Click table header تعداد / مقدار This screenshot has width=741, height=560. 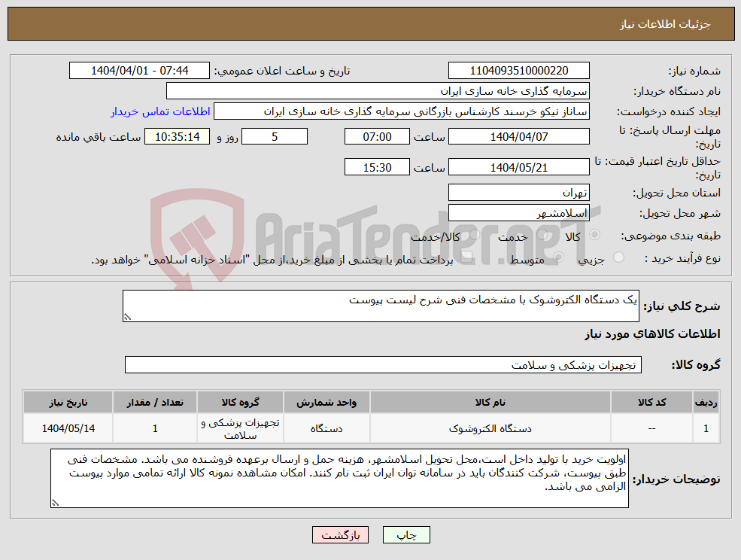pyautogui.click(x=155, y=403)
